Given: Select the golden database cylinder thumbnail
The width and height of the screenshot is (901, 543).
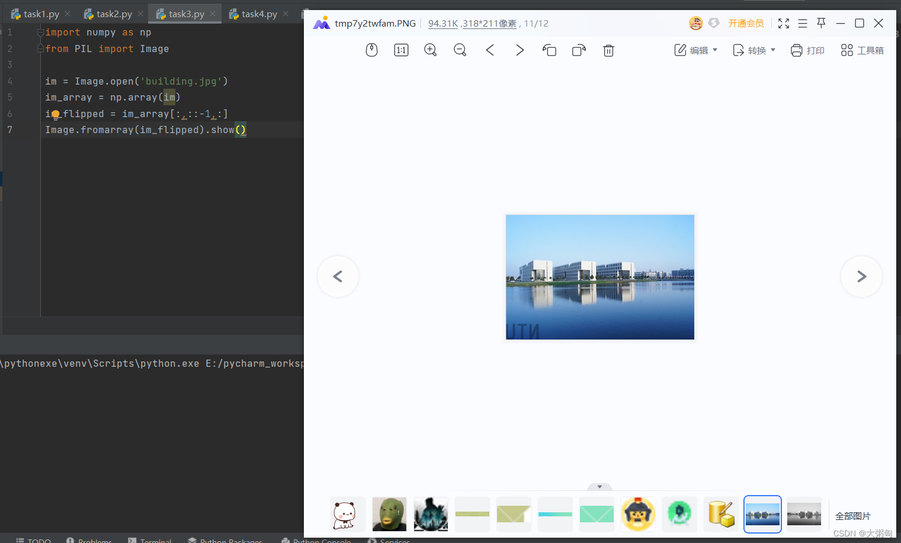Looking at the screenshot, I should pos(721,514).
